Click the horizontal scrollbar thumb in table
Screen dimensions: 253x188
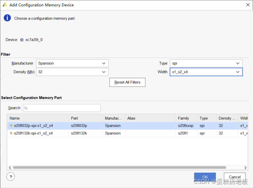point(120,168)
